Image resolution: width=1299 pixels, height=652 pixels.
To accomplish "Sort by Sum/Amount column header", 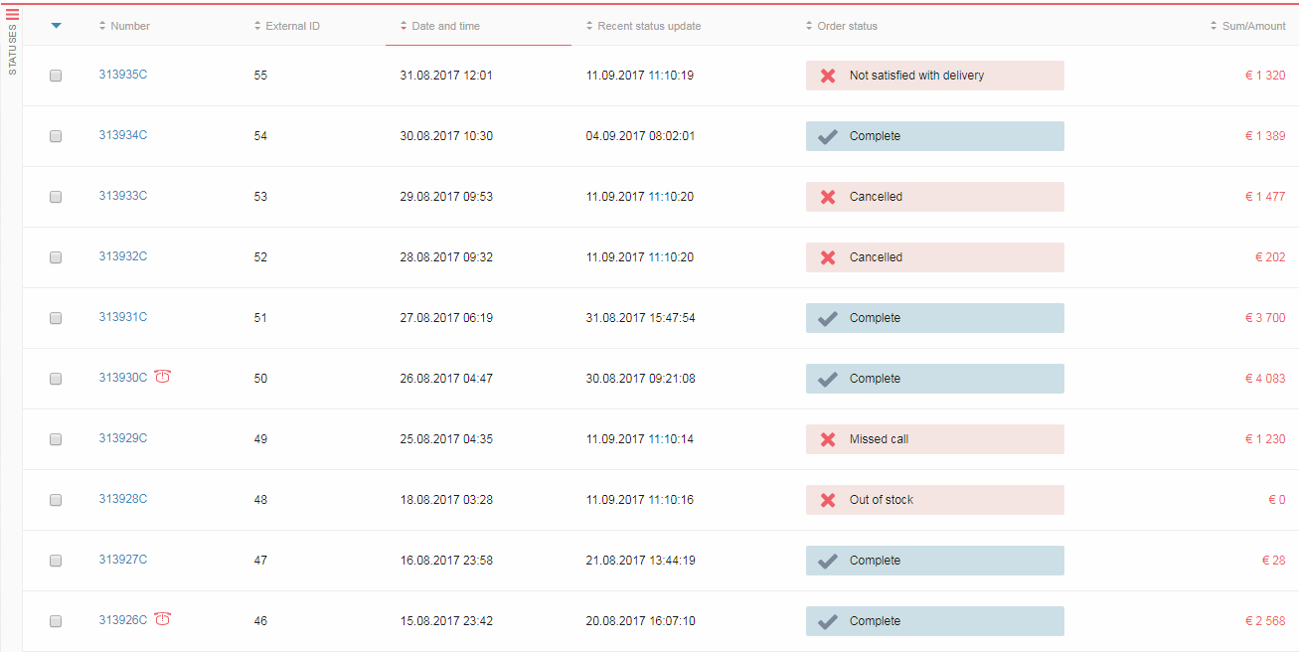I will pyautogui.click(x=1247, y=26).
